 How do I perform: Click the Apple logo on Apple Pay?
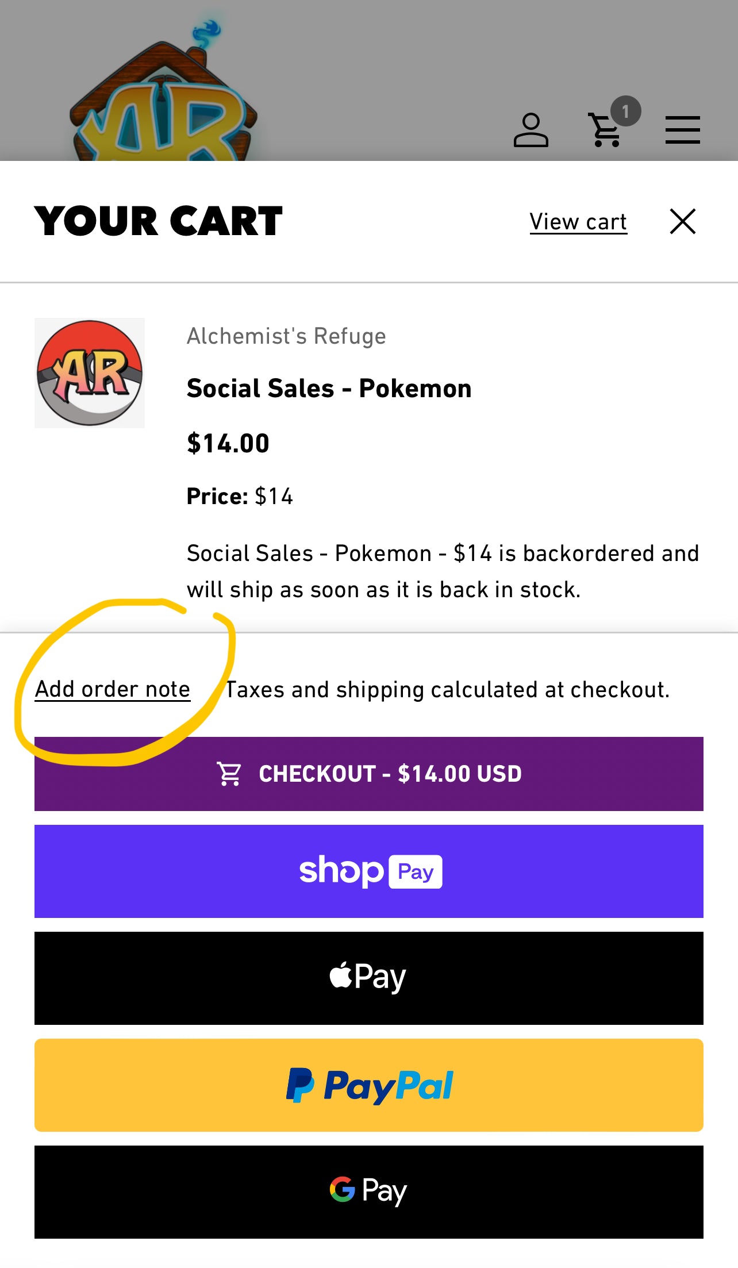[340, 975]
